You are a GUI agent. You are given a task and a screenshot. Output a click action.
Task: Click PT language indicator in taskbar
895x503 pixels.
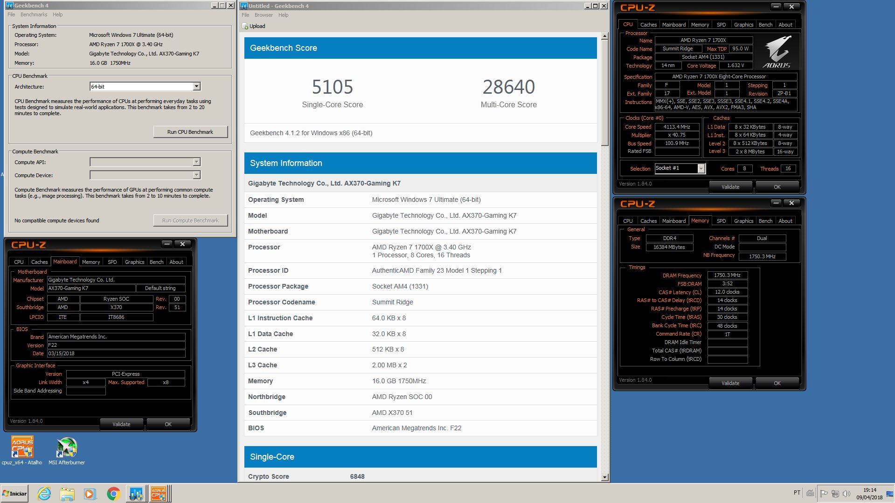797,493
